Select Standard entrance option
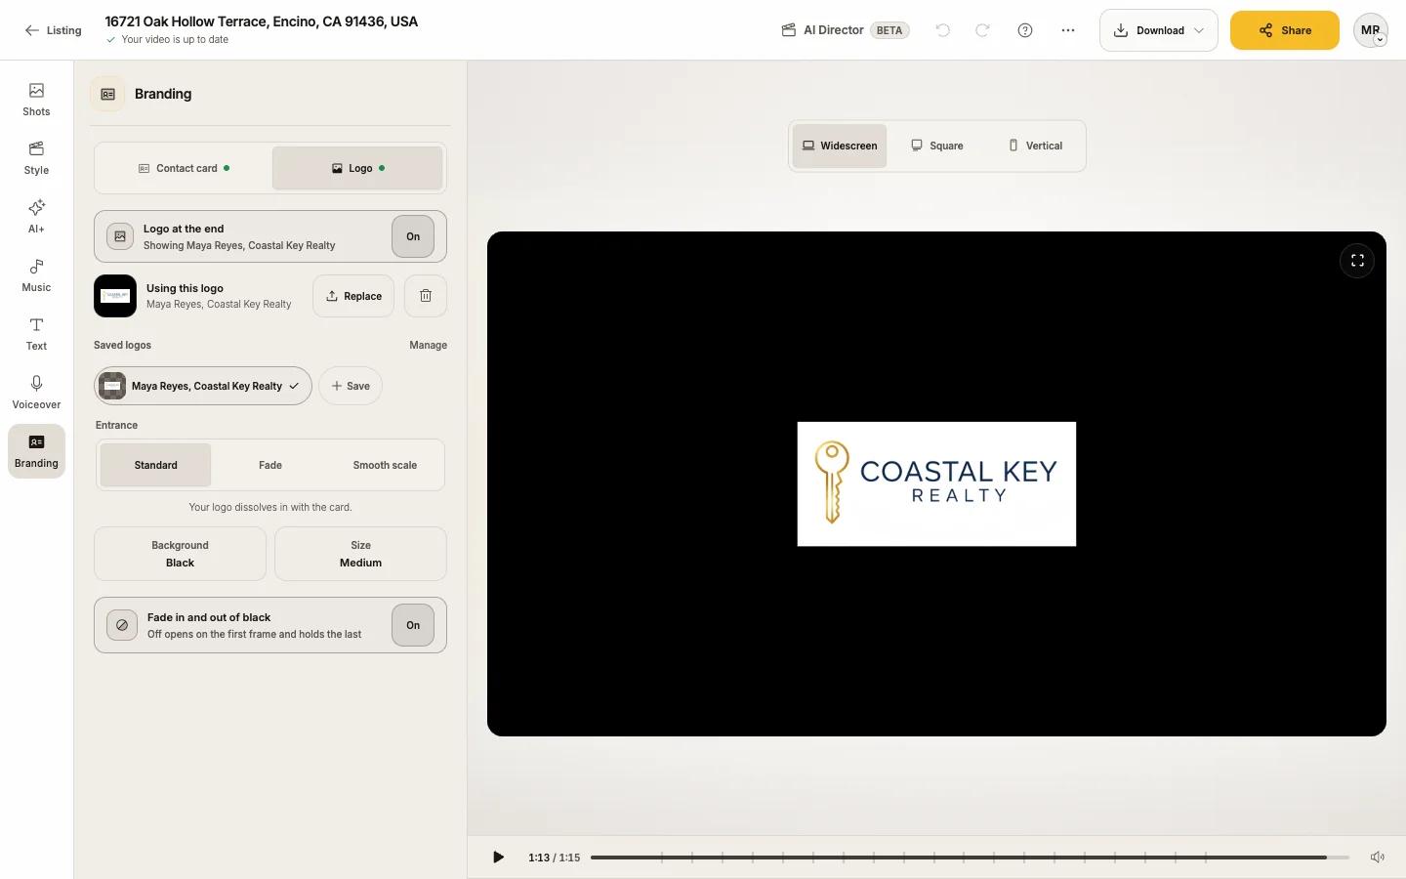 [x=155, y=465]
